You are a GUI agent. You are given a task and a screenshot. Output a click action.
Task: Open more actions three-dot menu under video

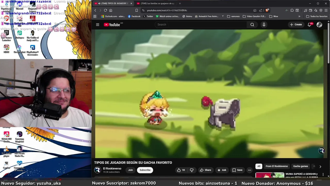tap(249, 170)
